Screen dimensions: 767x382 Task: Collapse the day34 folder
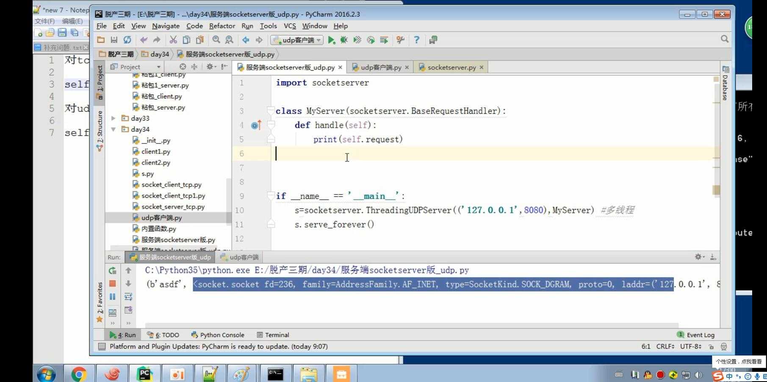point(114,129)
